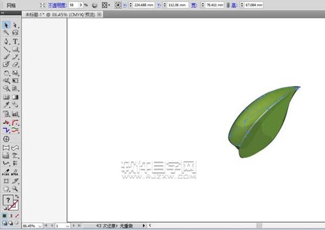Select the Rectangle shape tool

point(15,49)
